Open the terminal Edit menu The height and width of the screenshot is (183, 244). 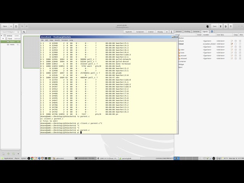click(x=47, y=40)
